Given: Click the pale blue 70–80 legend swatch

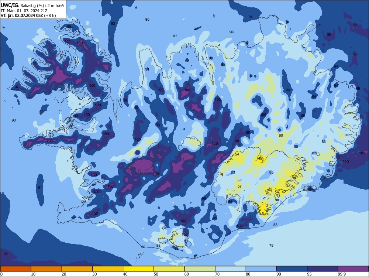Looking at the screenshot, I should click(230, 269).
